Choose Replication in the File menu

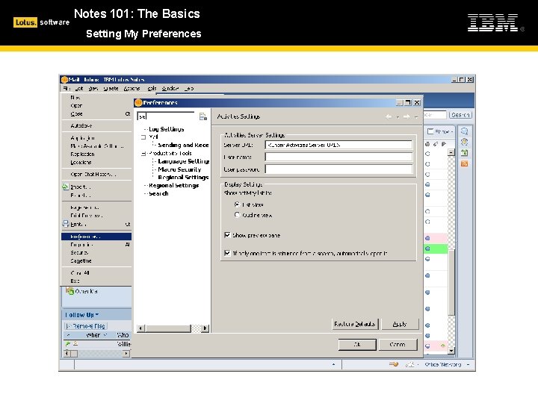96,154
